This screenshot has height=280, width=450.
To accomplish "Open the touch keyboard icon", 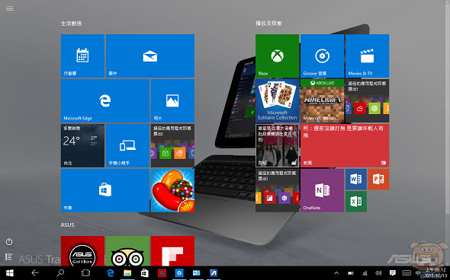I will coord(407,273).
